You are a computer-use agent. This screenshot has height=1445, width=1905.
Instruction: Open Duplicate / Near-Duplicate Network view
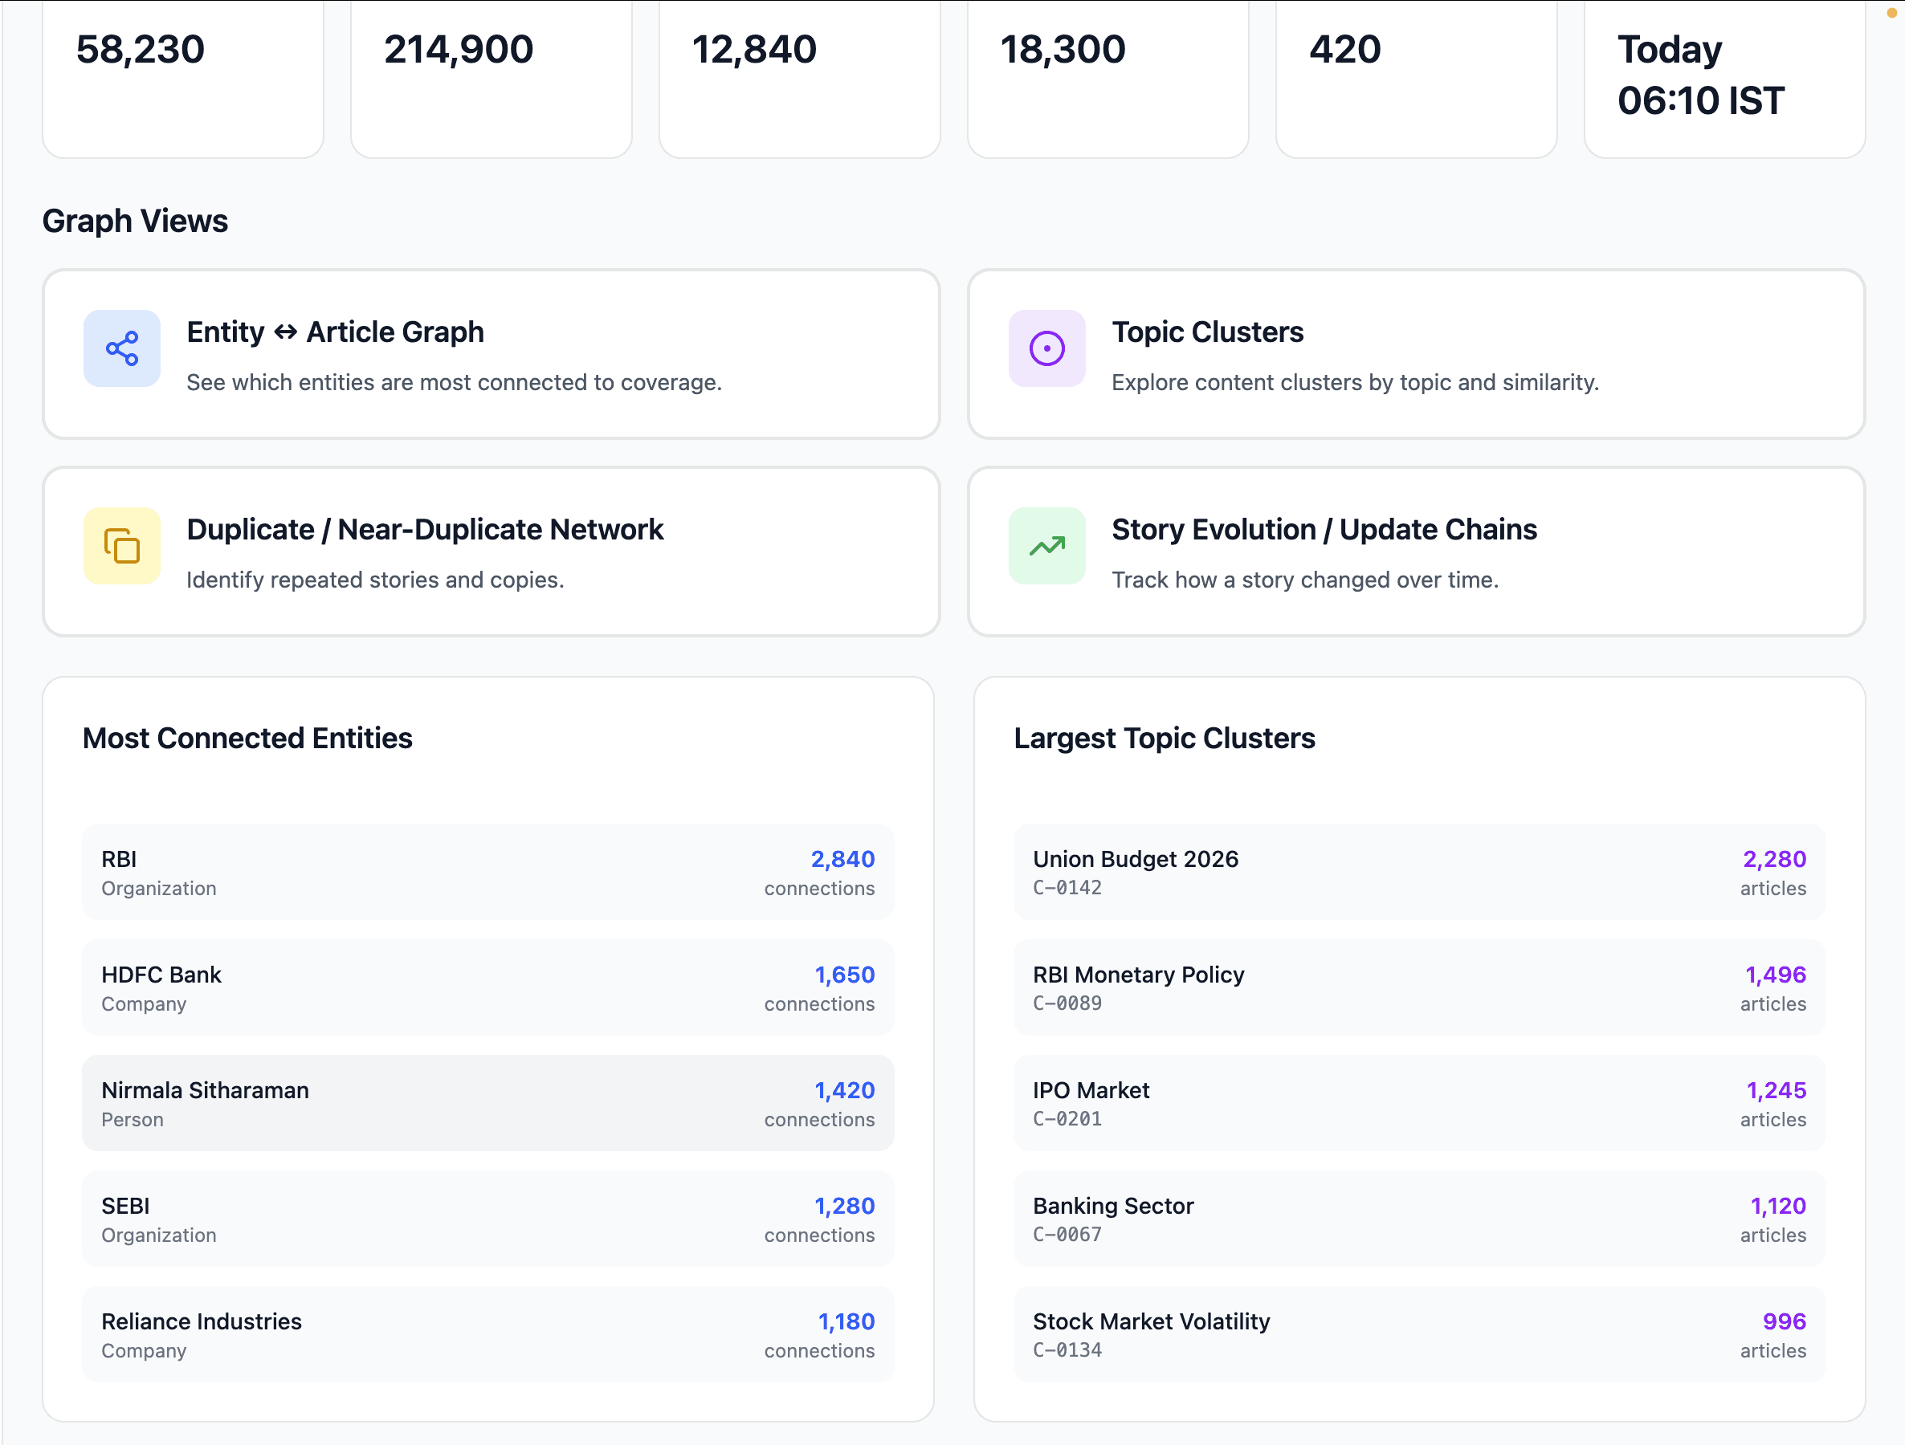491,551
